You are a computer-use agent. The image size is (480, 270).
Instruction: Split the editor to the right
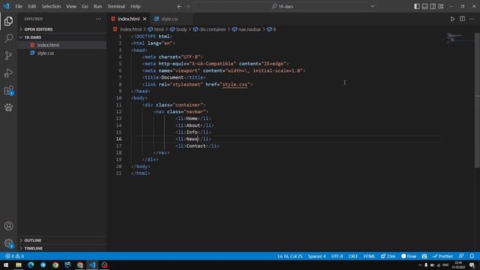[462, 19]
